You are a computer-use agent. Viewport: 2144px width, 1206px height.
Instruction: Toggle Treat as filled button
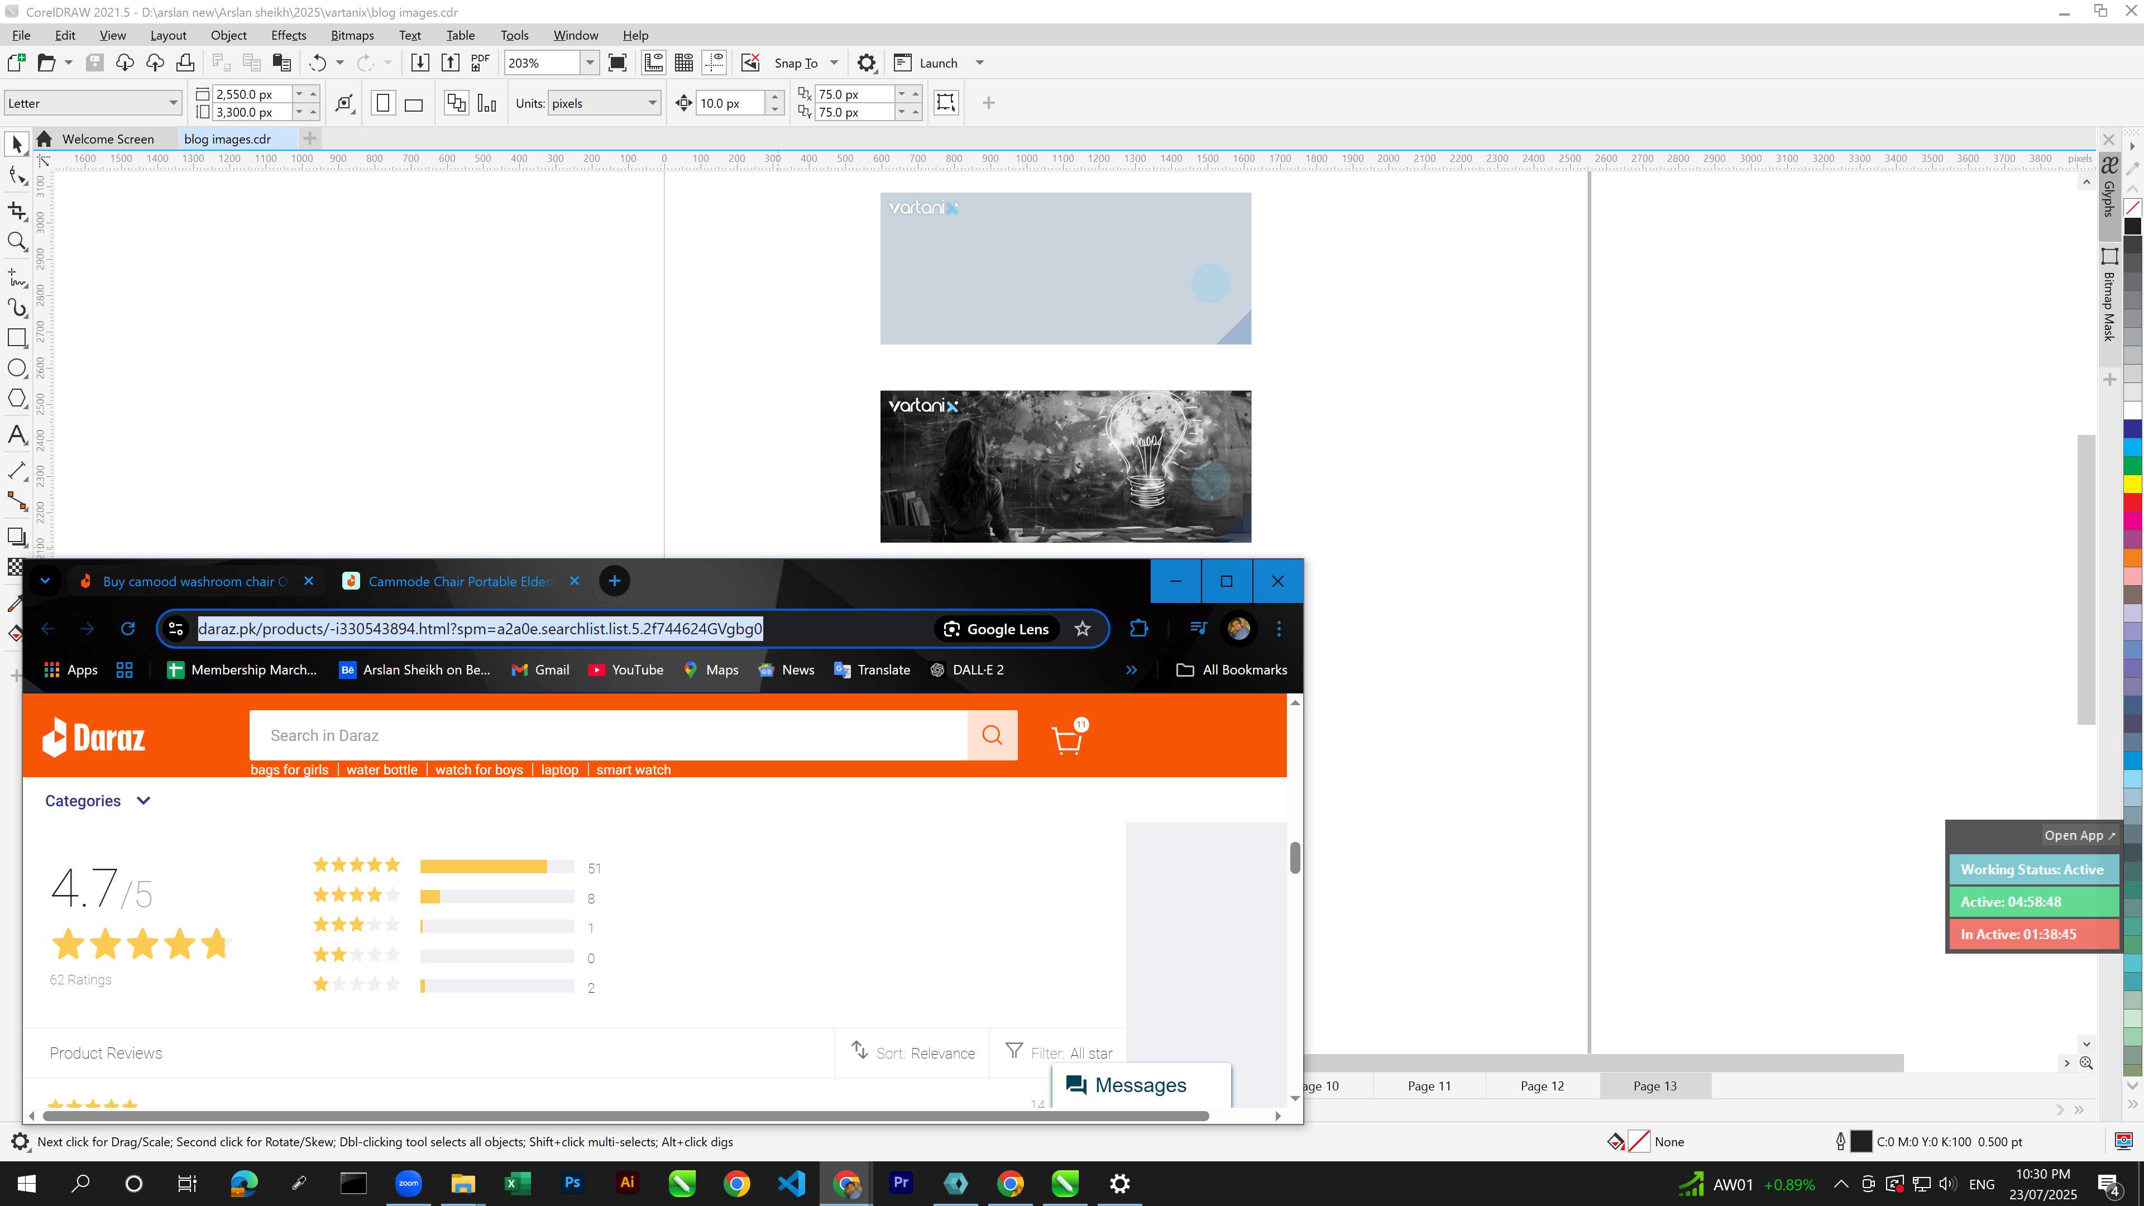tap(946, 102)
